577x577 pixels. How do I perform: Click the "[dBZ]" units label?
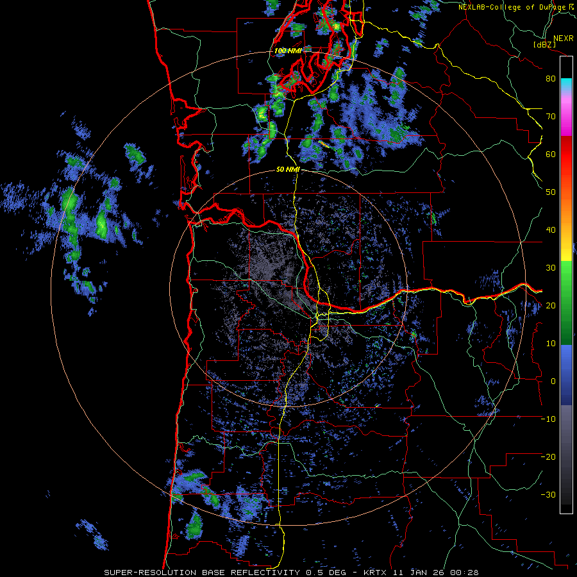point(544,44)
